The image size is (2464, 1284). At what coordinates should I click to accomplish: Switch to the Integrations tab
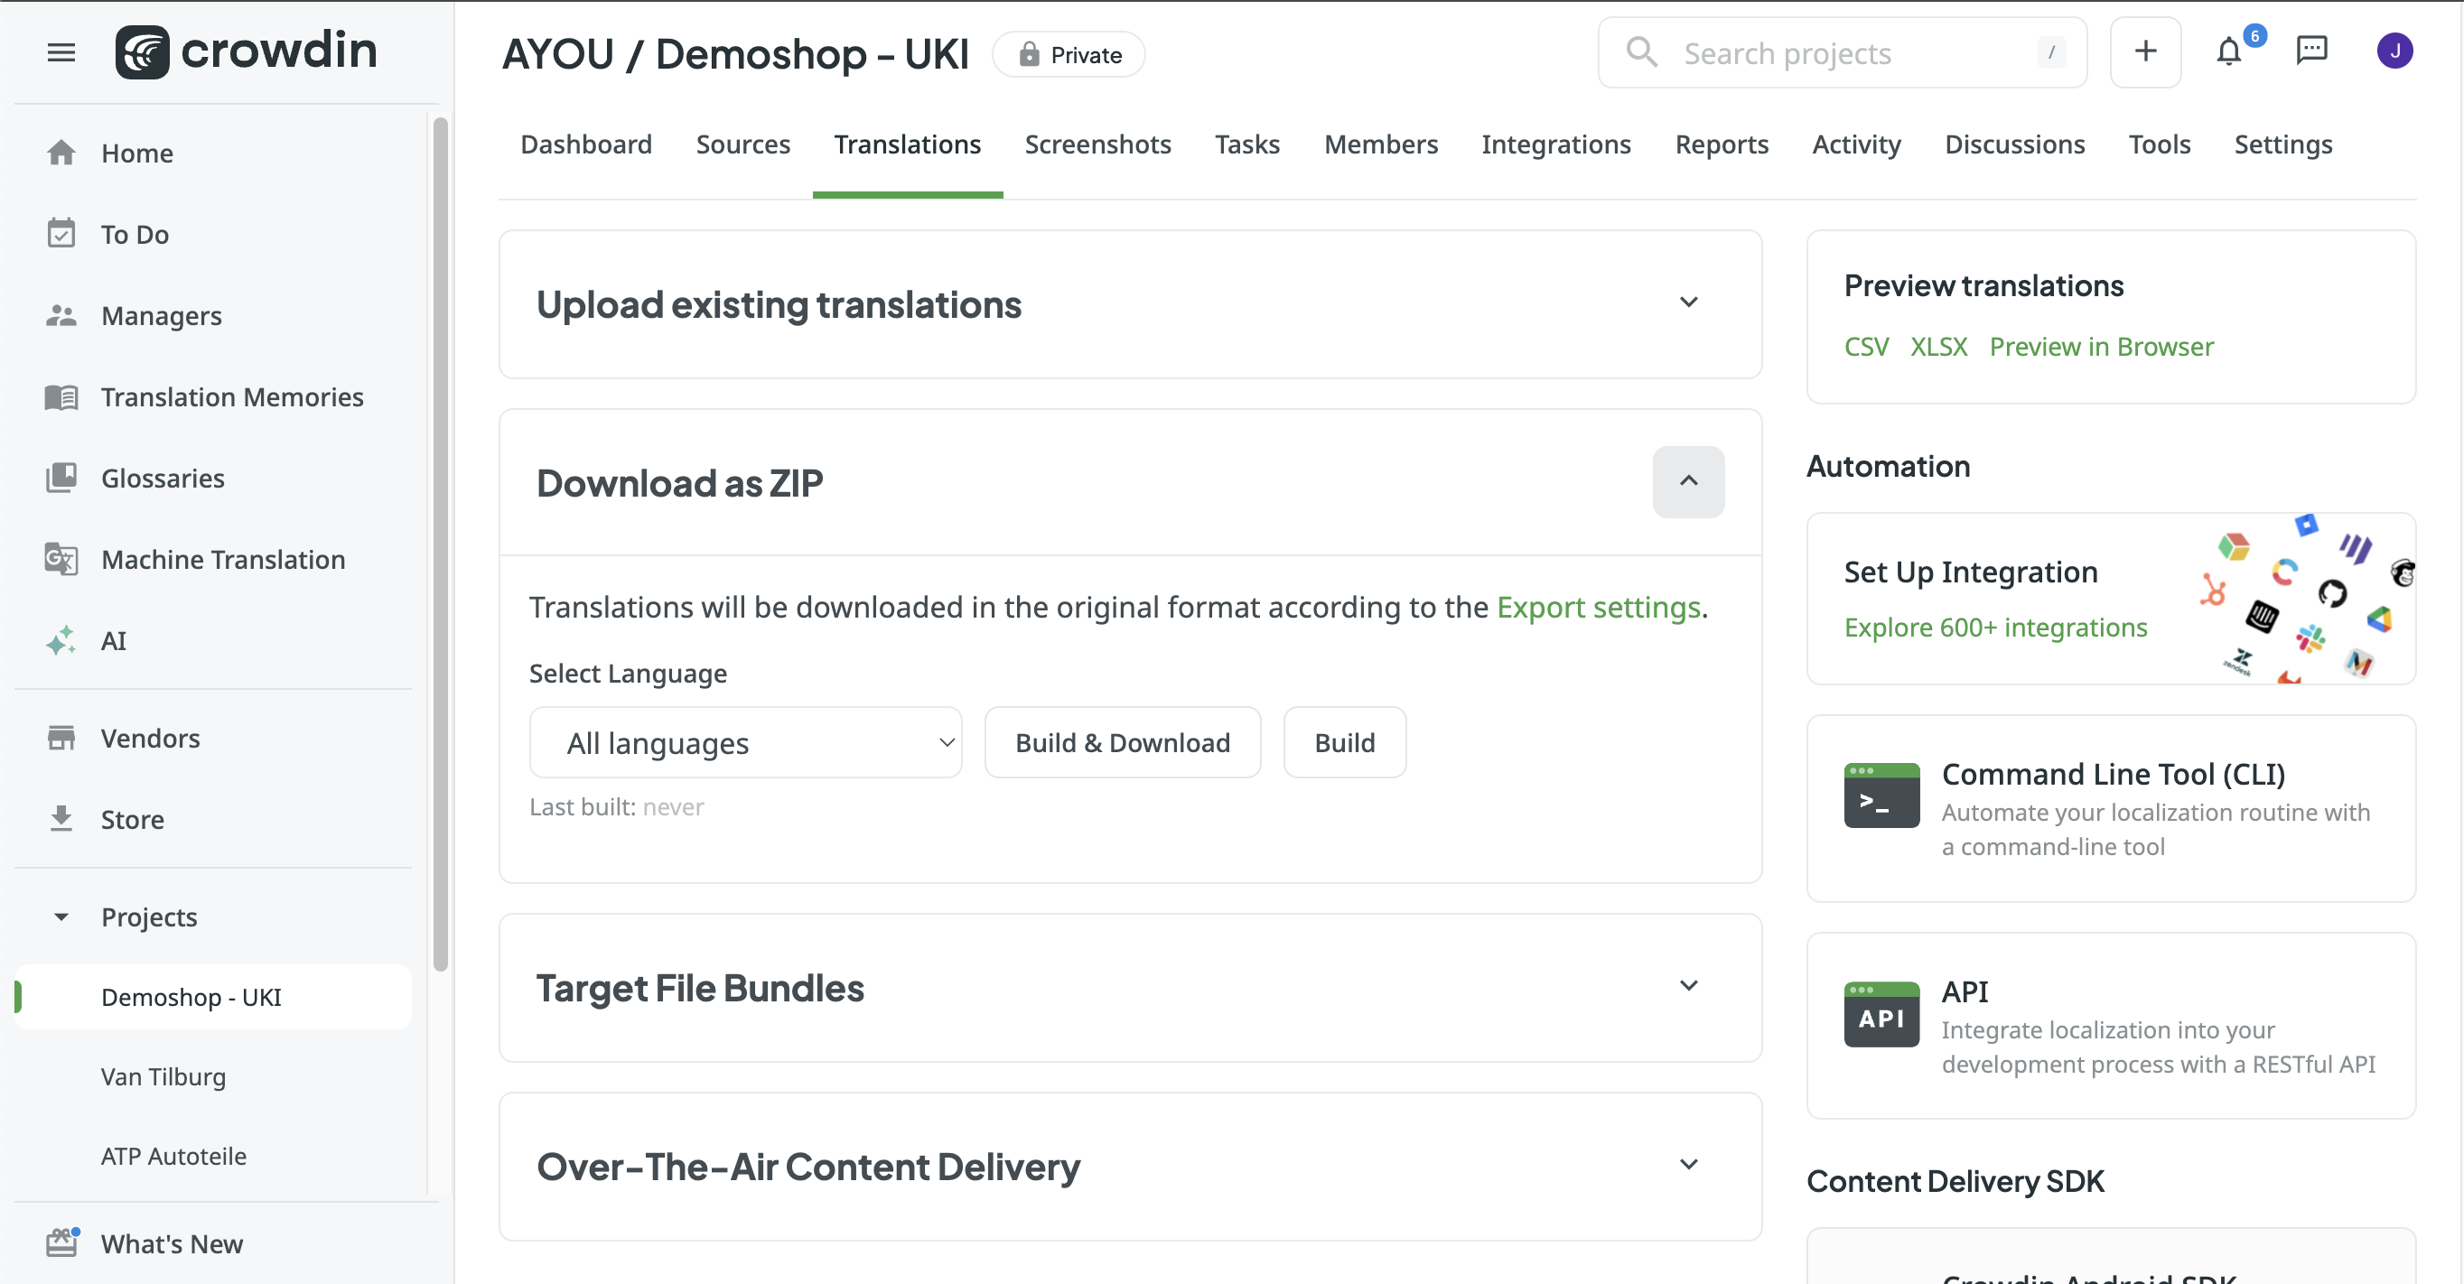point(1555,144)
